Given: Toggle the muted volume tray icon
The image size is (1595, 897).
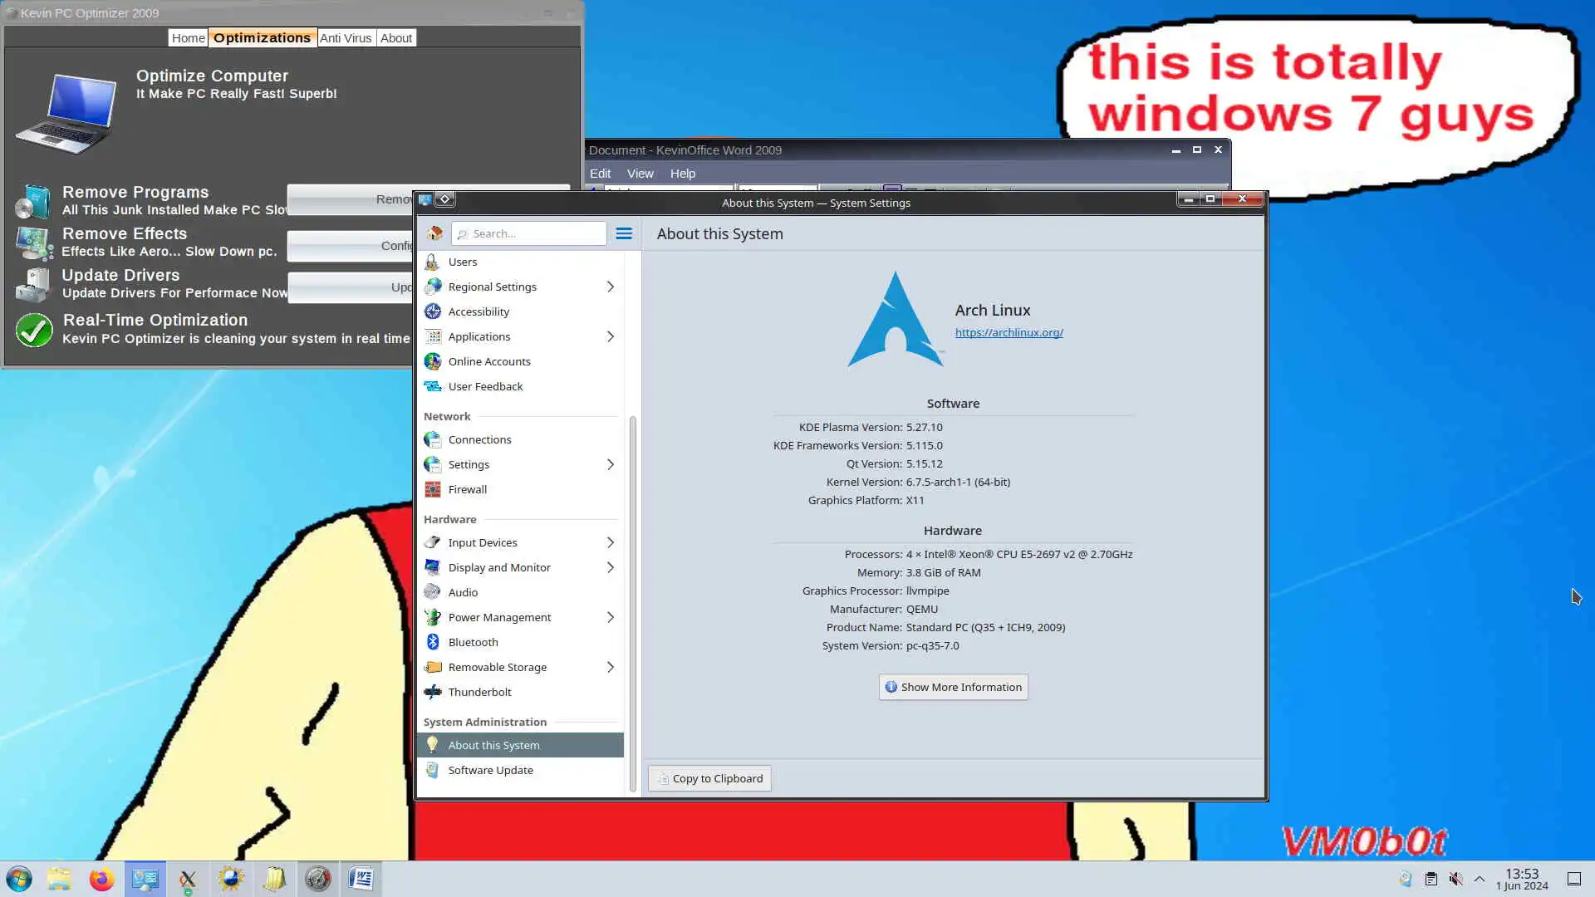Looking at the screenshot, I should [x=1455, y=879].
